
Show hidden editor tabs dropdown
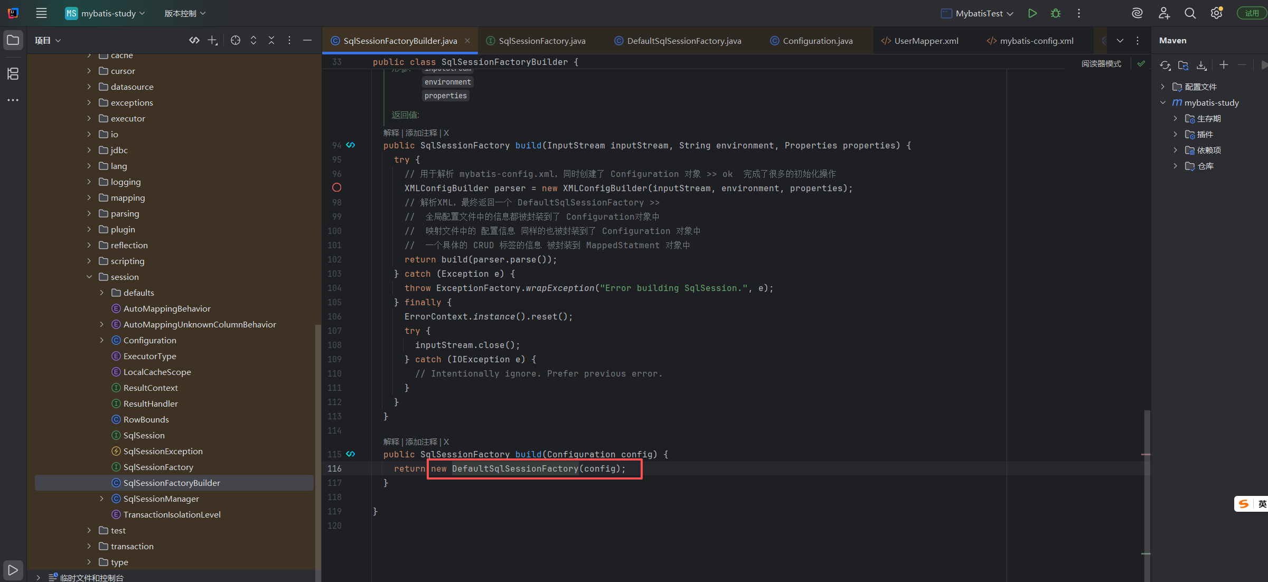(x=1120, y=41)
